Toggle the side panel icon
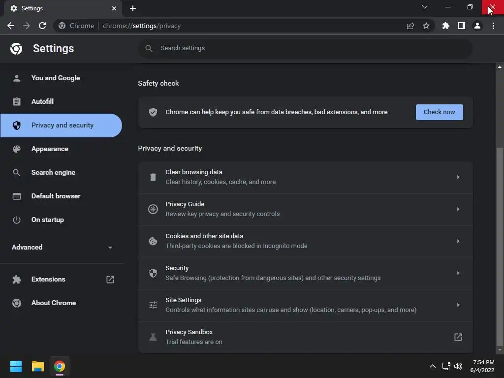The width and height of the screenshot is (504, 378). point(462,26)
